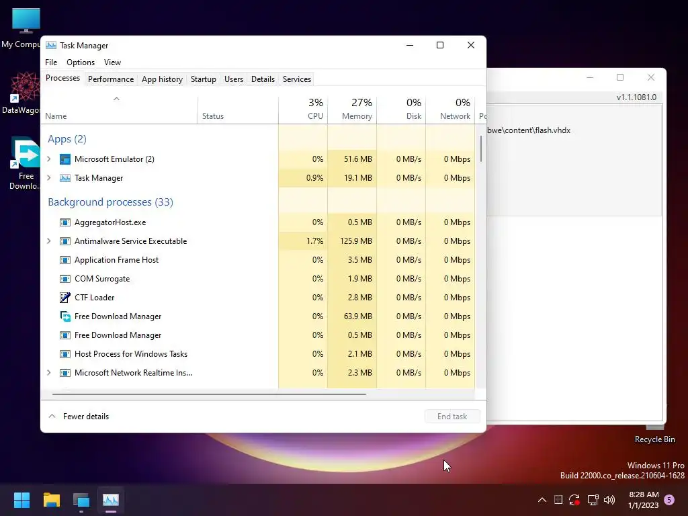688x516 pixels.
Task: Sort processes by the Disk column
Action: pyautogui.click(x=401, y=110)
